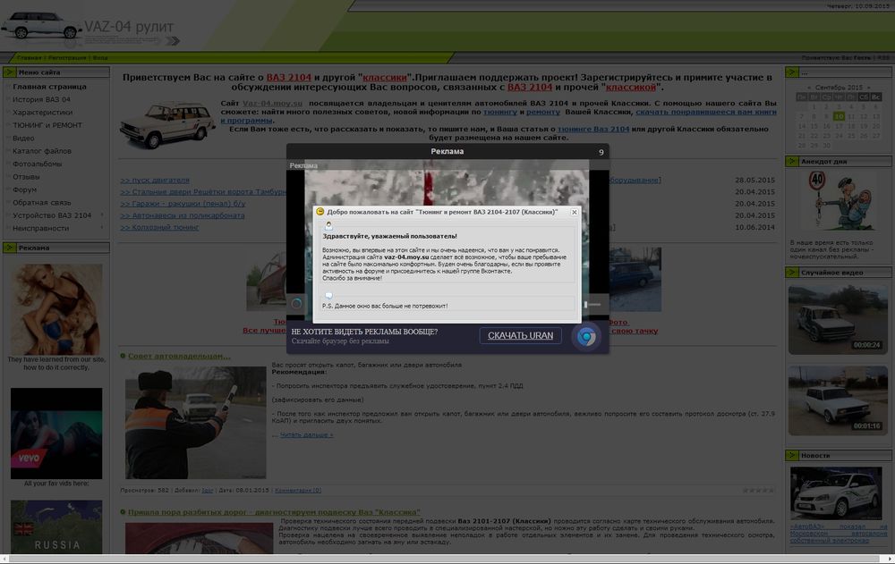Click the star rating under the inspector article

758,490
